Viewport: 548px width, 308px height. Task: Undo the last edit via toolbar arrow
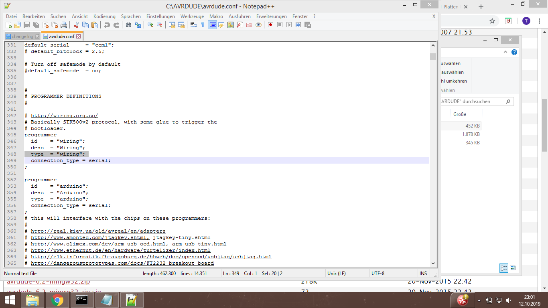point(107,24)
